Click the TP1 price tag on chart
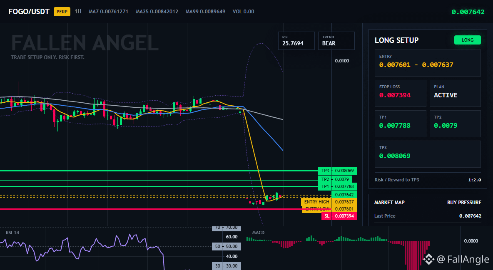The height and width of the screenshot is (270, 493). [x=338, y=186]
